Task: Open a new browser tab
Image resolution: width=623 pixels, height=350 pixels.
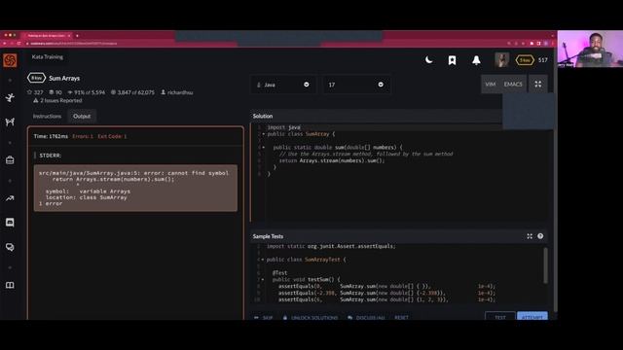Action: pos(77,35)
